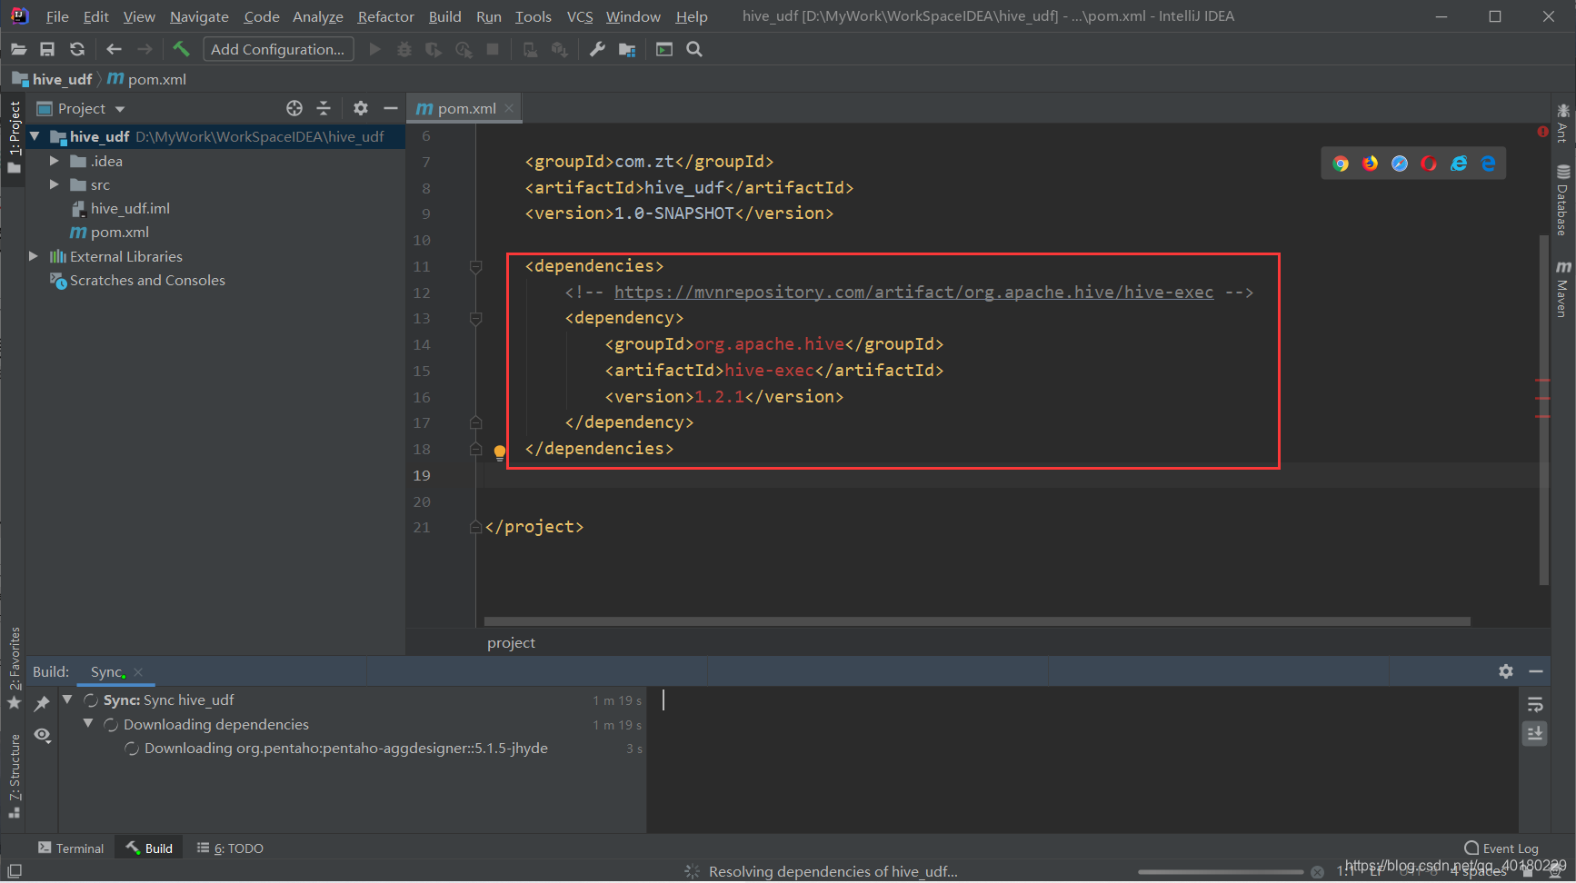Toggle build view with the eye icon
The width and height of the screenshot is (1576, 883).
coord(42,735)
